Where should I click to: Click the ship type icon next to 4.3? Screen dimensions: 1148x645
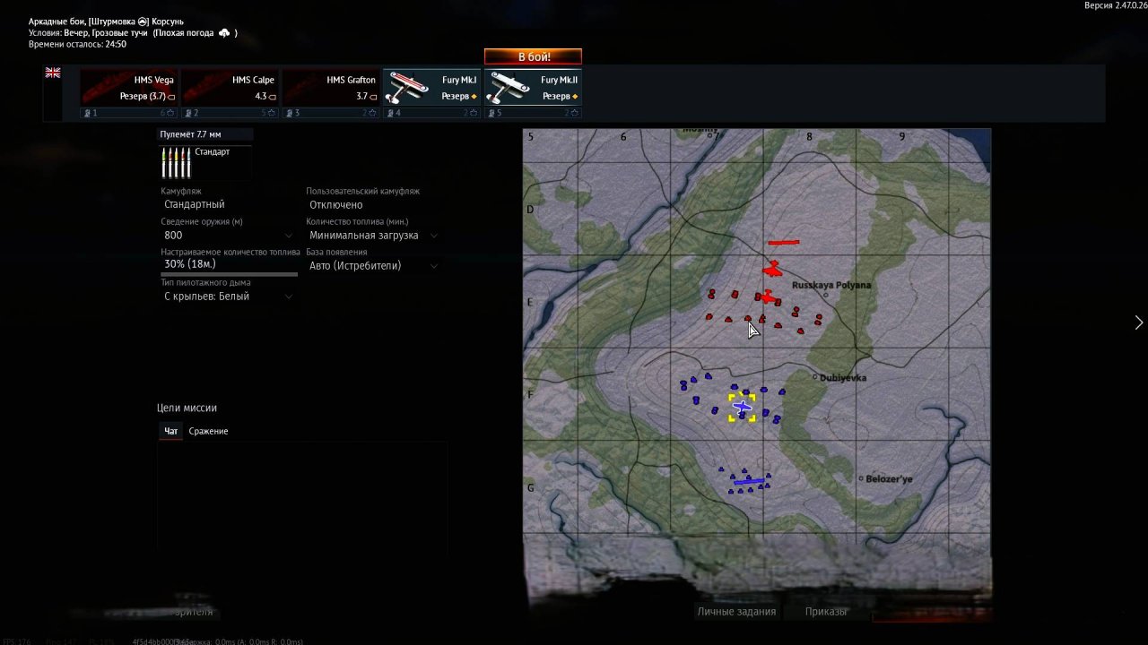pyautogui.click(x=273, y=97)
